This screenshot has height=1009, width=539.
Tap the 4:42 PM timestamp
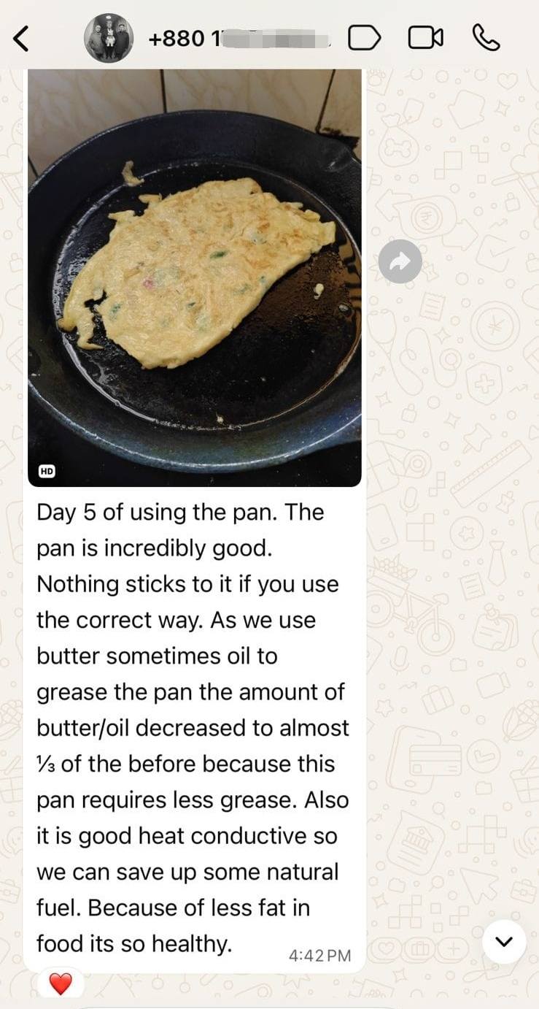(x=319, y=955)
